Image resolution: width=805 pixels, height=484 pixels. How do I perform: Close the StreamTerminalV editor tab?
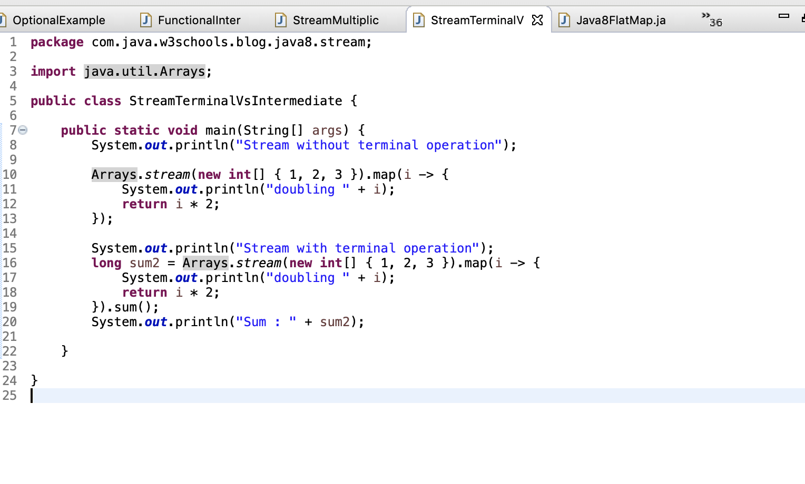(x=536, y=19)
